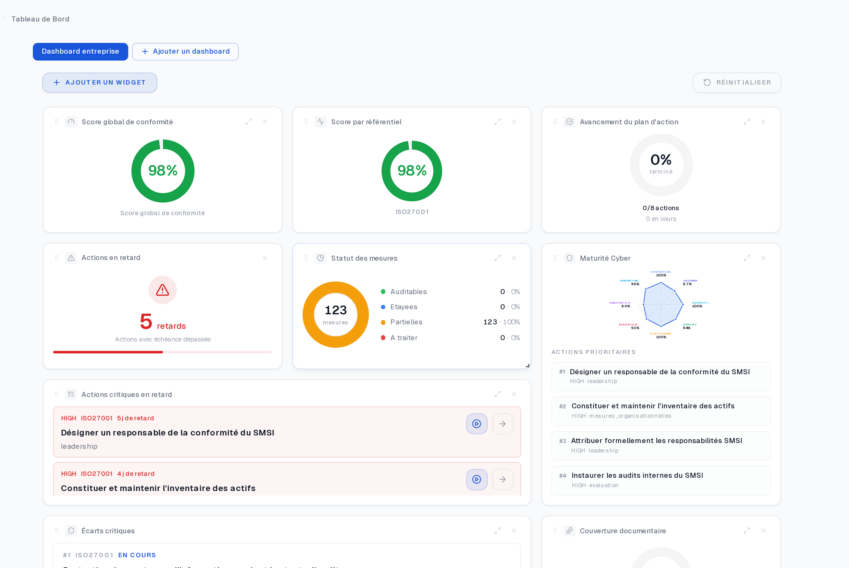Start the Désigner un responsable action play icon

pyautogui.click(x=477, y=424)
